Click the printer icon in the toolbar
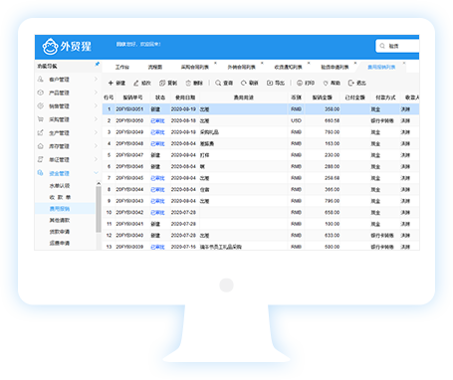This screenshot has width=453, height=380. (x=300, y=83)
